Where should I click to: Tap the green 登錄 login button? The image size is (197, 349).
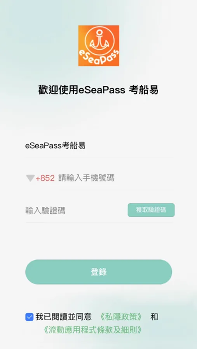(99, 272)
